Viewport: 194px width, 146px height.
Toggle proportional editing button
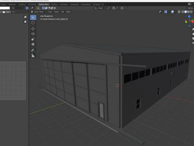coord(122,8)
